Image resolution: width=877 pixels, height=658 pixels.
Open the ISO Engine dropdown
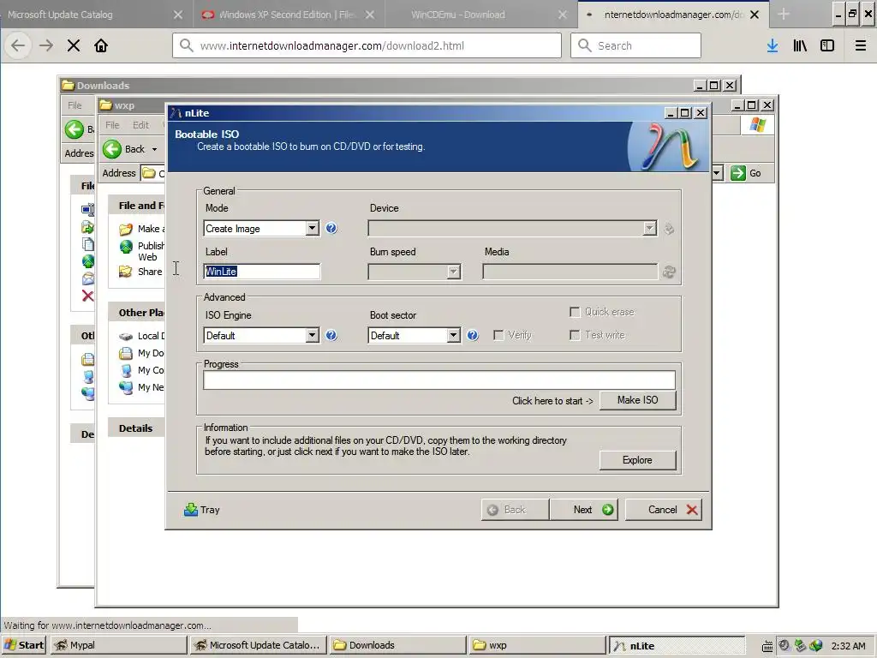tap(312, 335)
